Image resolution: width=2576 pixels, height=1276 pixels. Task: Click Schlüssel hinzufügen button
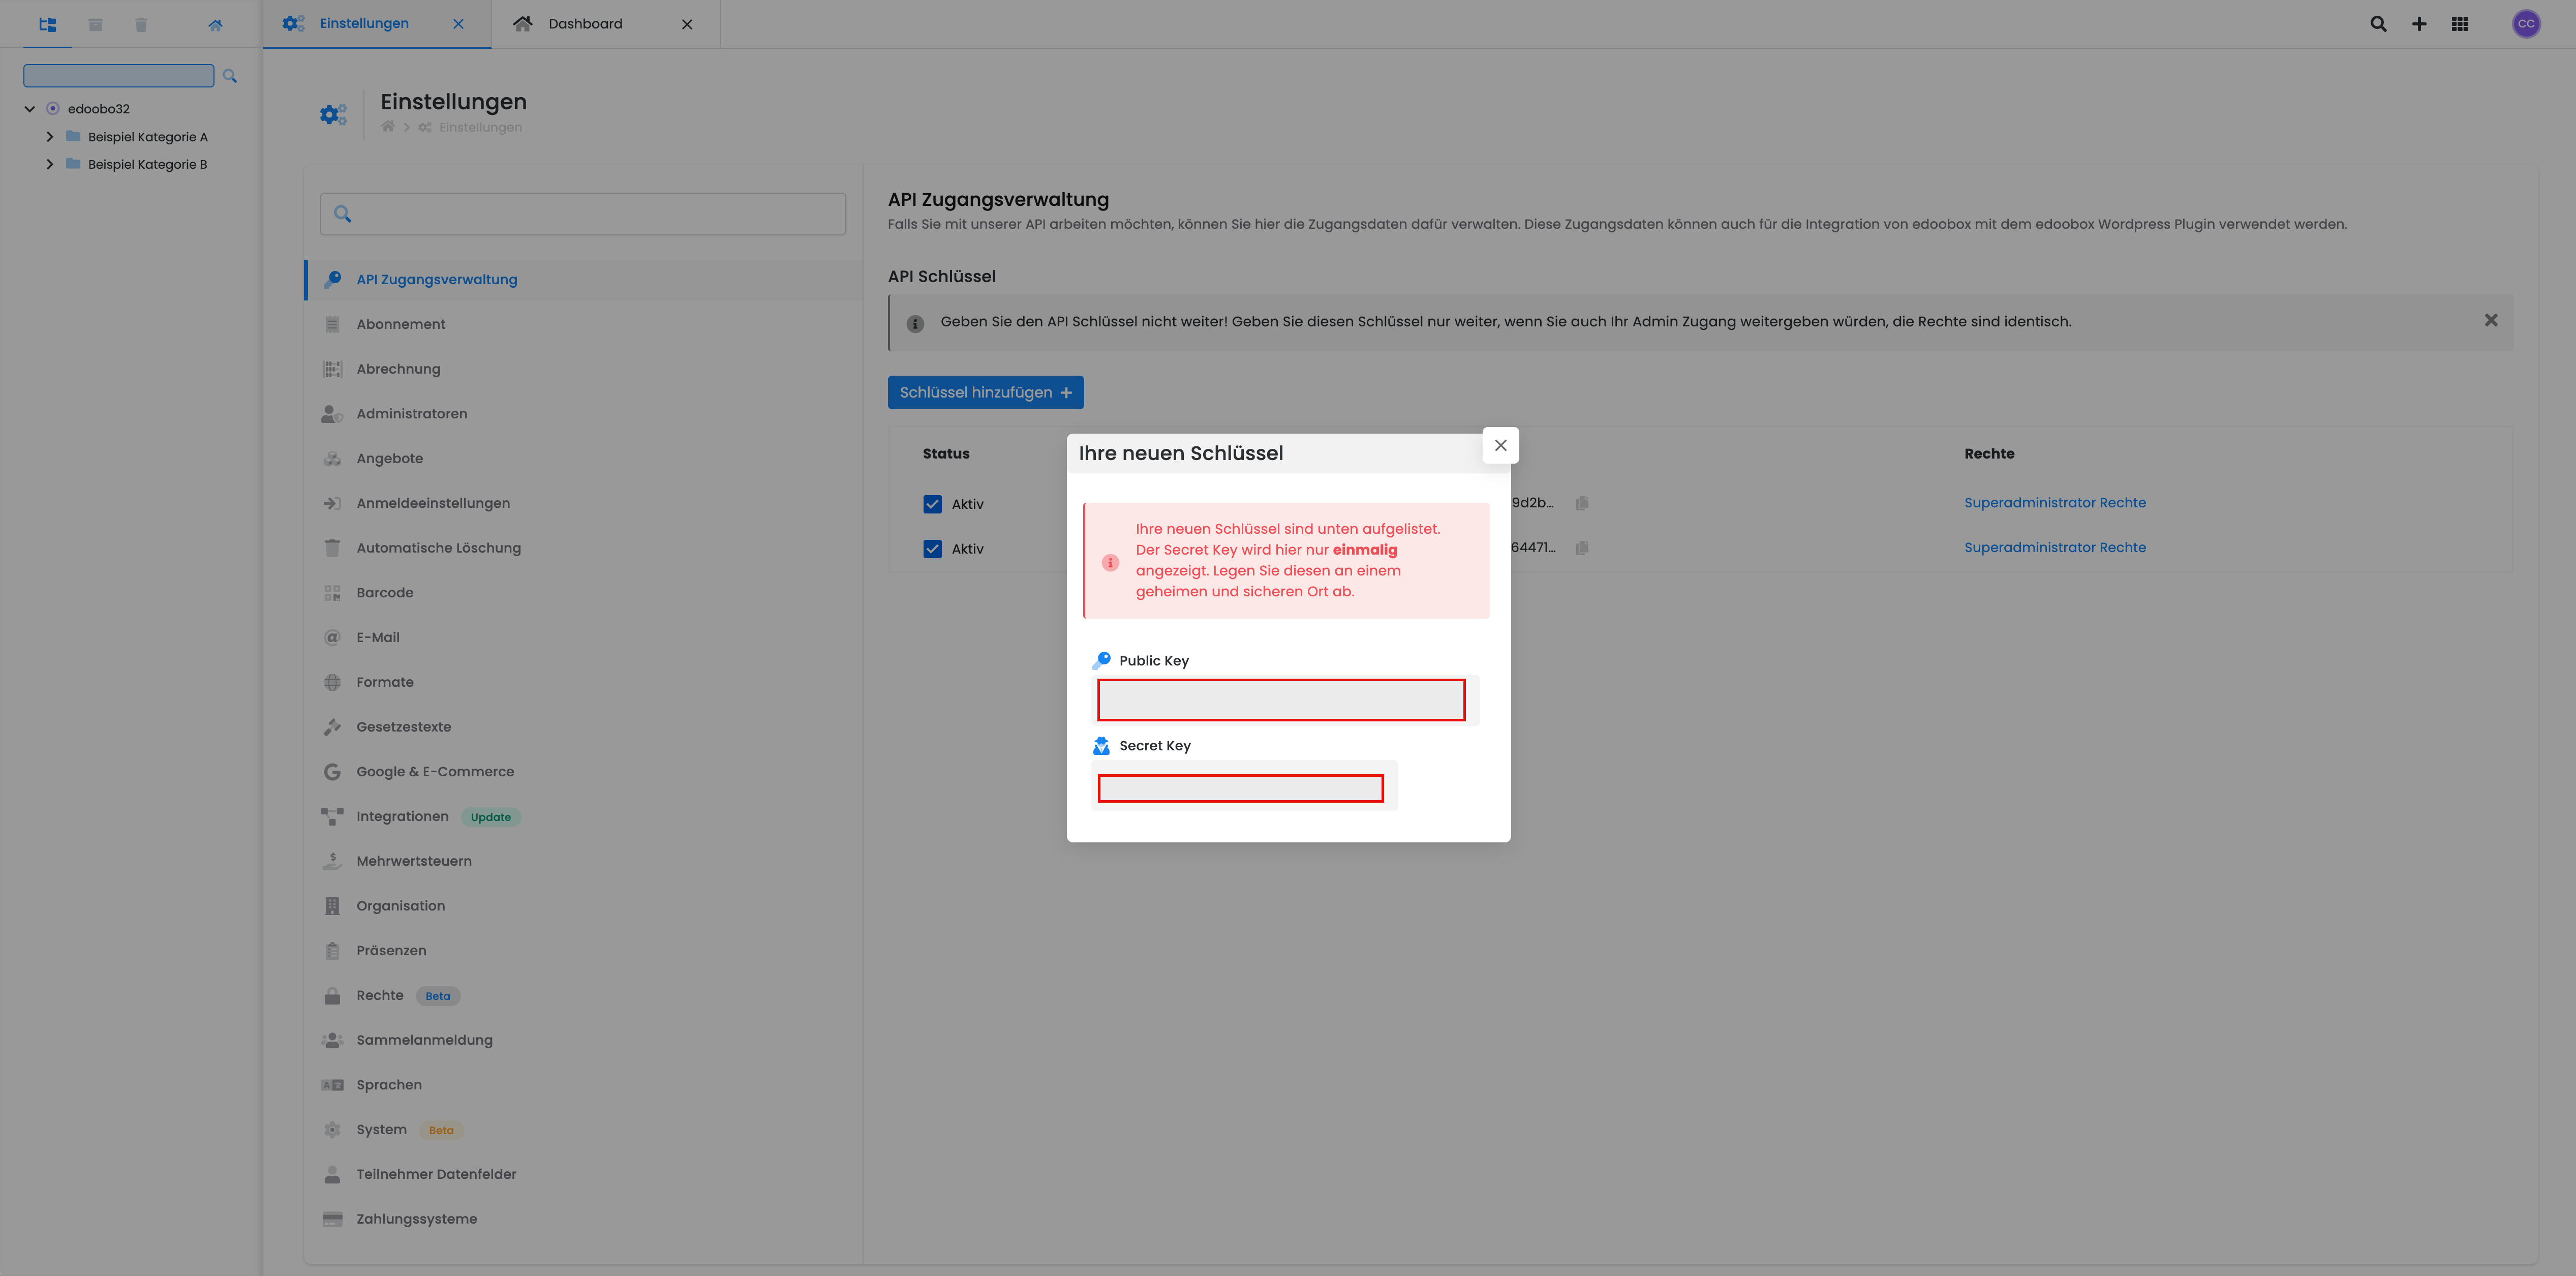[985, 392]
